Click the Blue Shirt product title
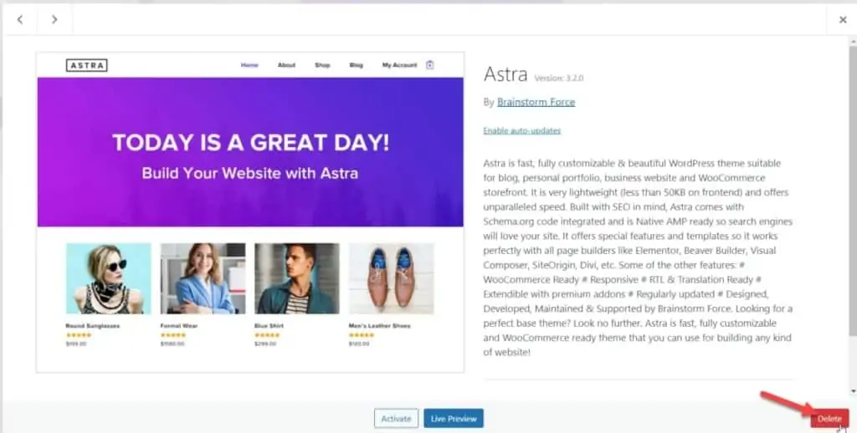 [x=269, y=326]
